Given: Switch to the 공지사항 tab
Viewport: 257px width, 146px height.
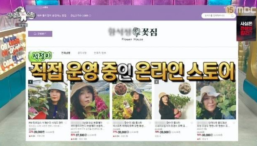Looking at the screenshot, I should [82, 53].
